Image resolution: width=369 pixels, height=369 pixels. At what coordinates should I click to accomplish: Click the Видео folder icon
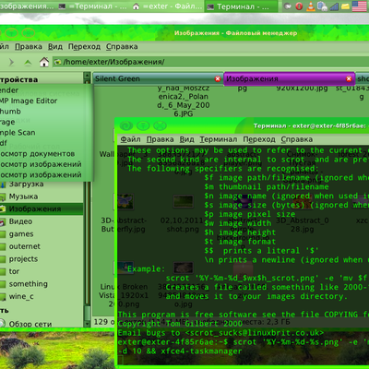[x=3, y=221]
